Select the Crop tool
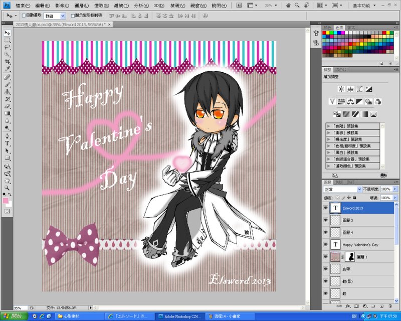401x321 pixels. 7,61
